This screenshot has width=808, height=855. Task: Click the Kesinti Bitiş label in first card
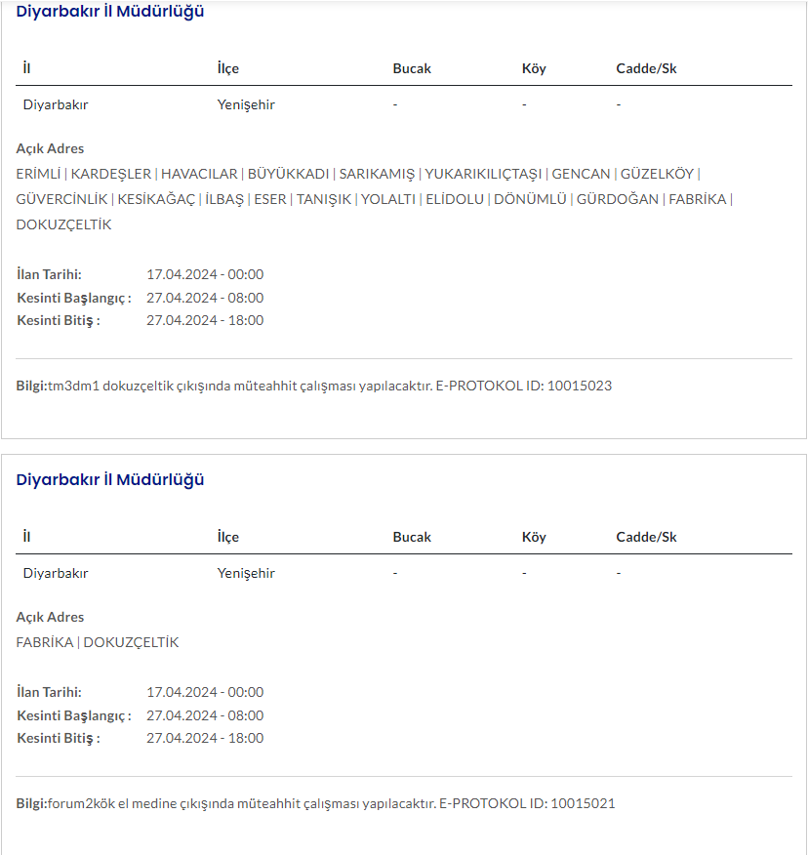pos(59,320)
